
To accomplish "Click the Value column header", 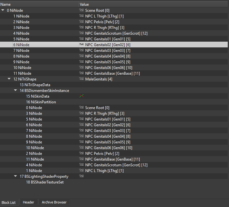I will (154, 4).
